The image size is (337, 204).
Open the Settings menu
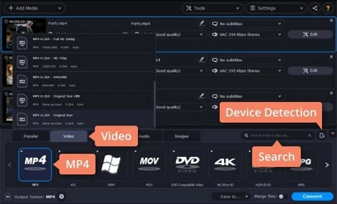click(276, 8)
